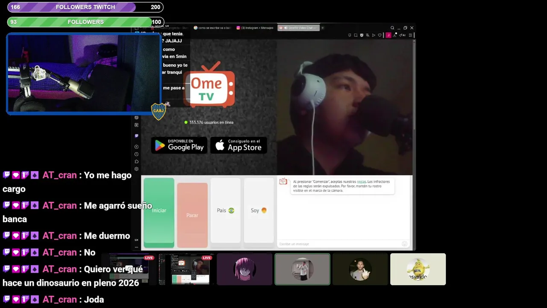Click the chat message 'Me duermo'

pyautogui.click(x=107, y=236)
